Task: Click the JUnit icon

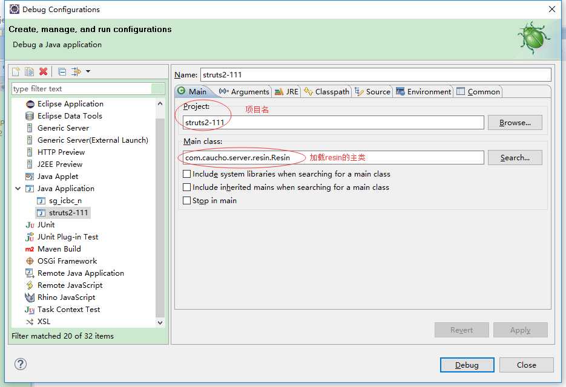Action: pos(30,225)
